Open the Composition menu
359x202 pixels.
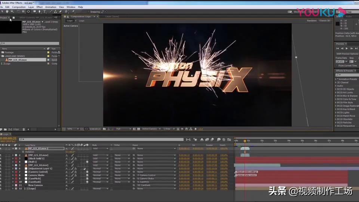[x=19, y=7]
